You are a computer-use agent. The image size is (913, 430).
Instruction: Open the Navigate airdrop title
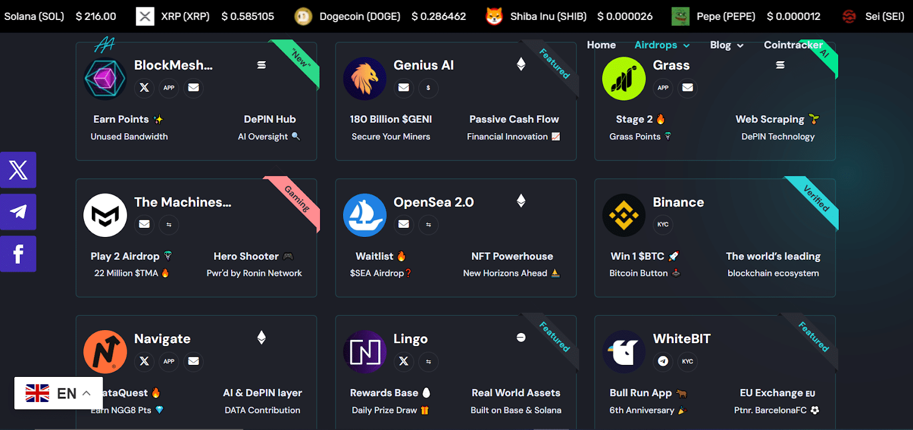coord(162,339)
